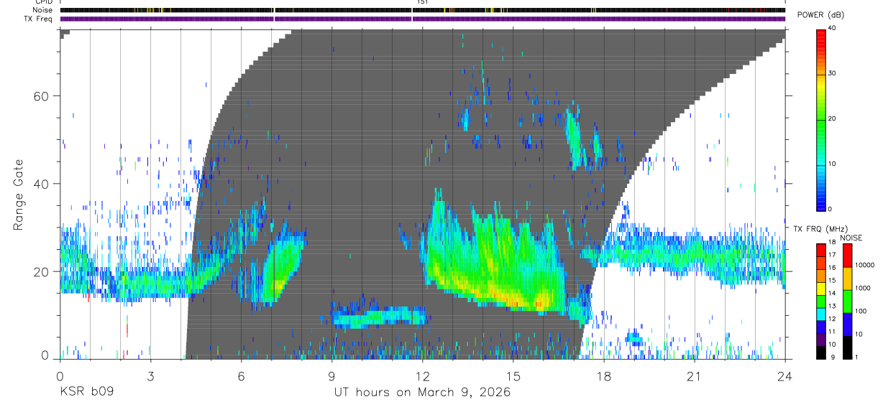883x407 pixels.
Task: Click the 20 label on power colorbar
Action: (x=833, y=118)
